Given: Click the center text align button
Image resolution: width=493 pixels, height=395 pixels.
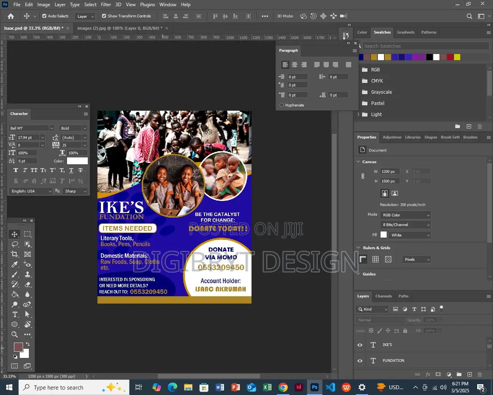Looking at the screenshot, I should [x=295, y=64].
